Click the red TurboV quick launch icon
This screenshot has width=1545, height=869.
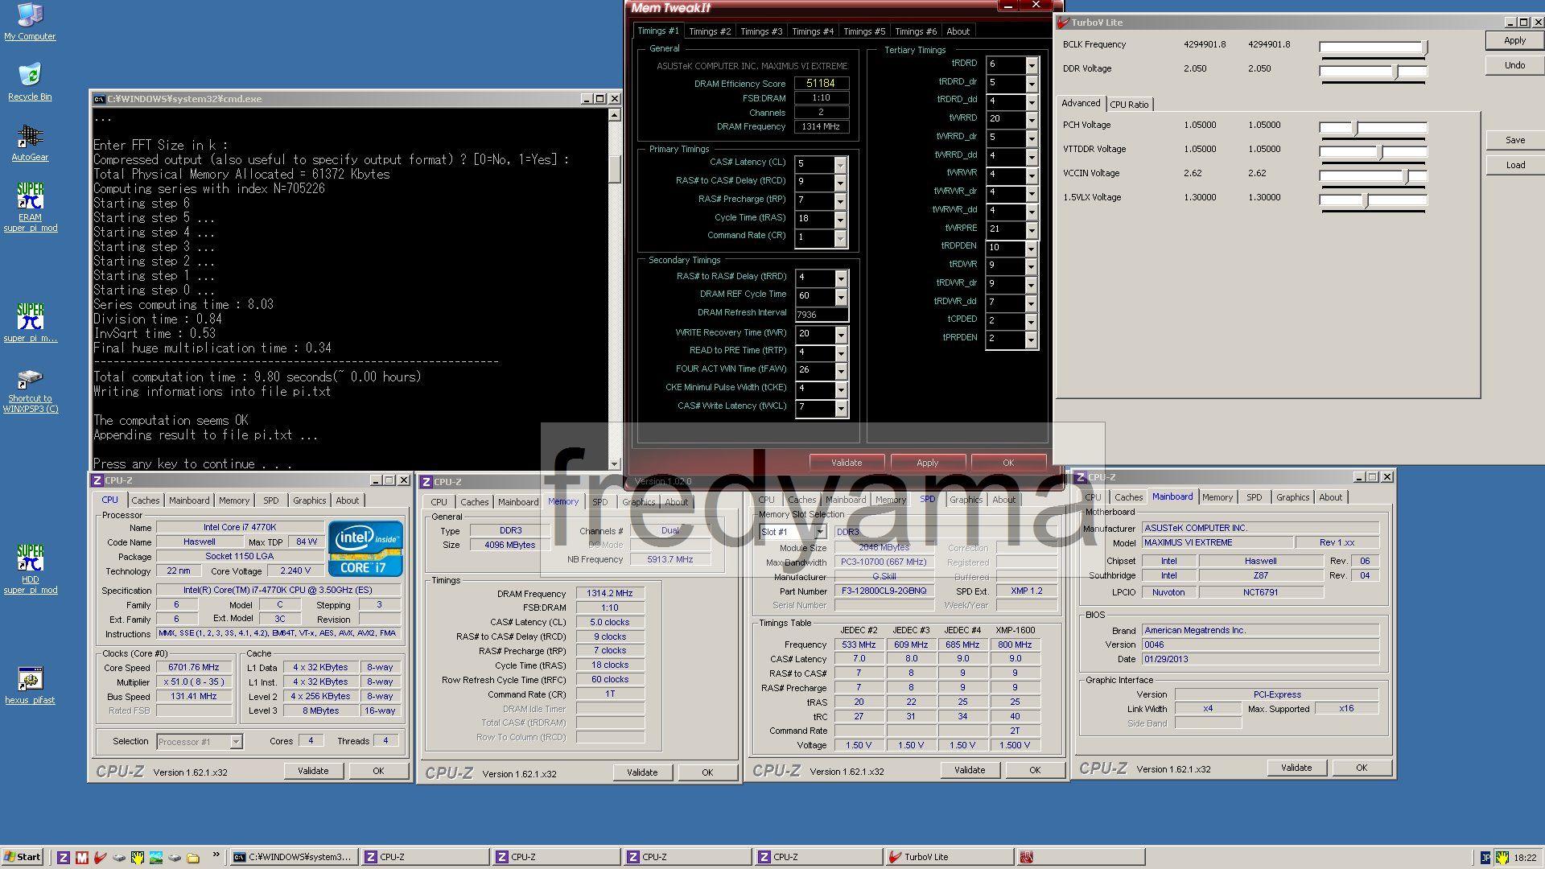point(101,858)
